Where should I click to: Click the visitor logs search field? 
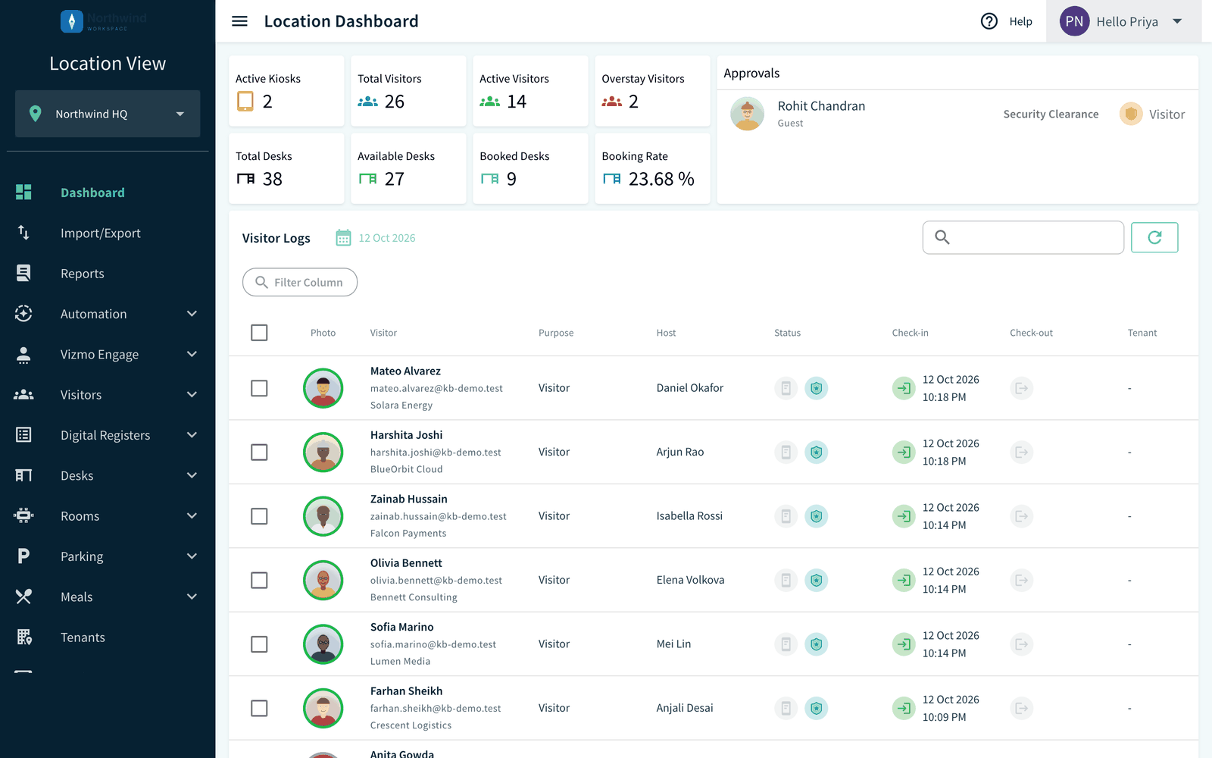coord(1023,237)
